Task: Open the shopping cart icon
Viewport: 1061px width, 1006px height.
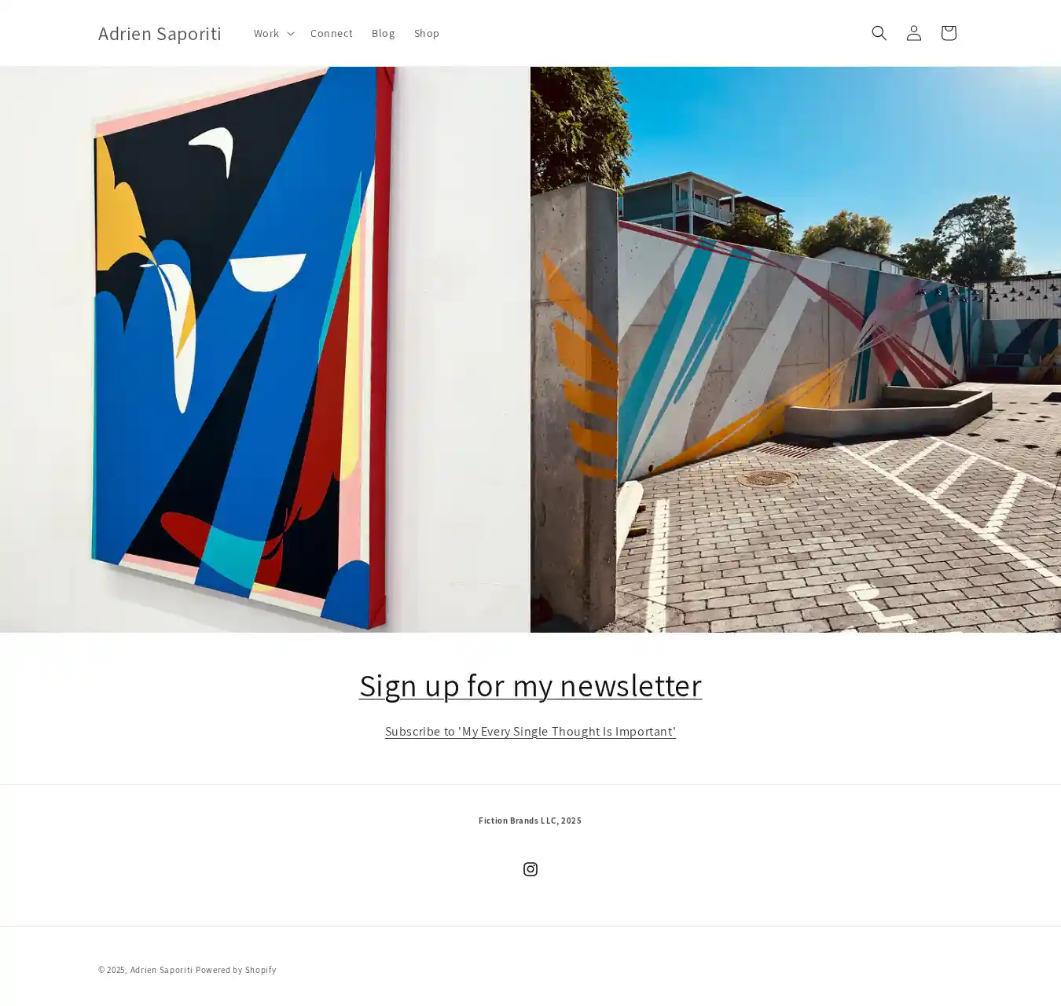Action: pos(948,33)
